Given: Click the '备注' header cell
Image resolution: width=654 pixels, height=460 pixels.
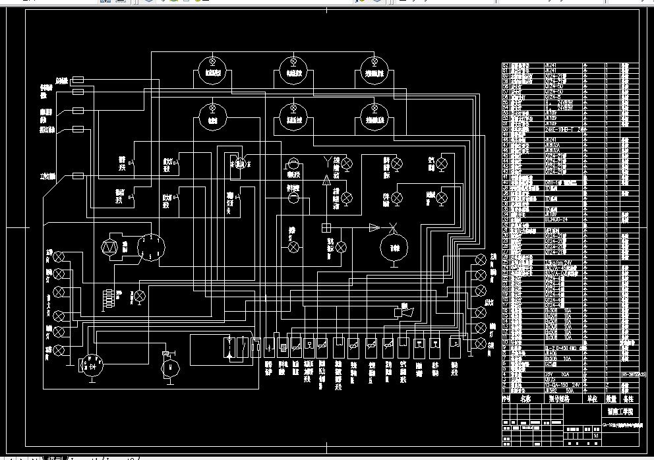Looking at the screenshot, I should click(628, 399).
